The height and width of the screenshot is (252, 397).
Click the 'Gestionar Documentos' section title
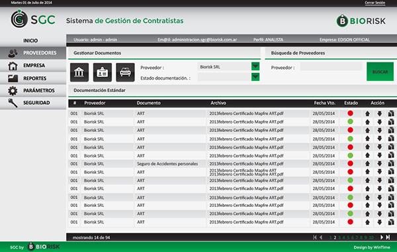97,53
